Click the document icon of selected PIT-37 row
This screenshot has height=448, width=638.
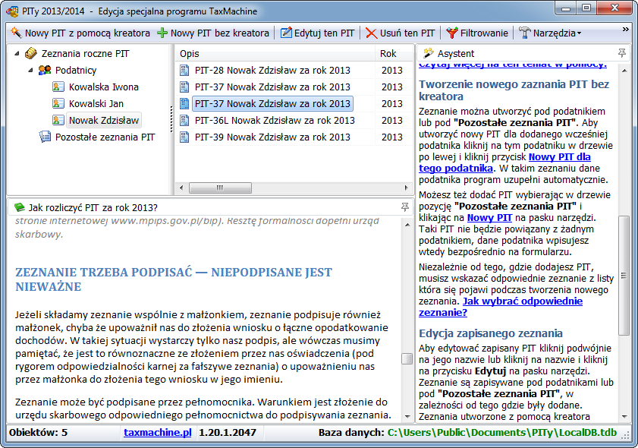click(184, 103)
